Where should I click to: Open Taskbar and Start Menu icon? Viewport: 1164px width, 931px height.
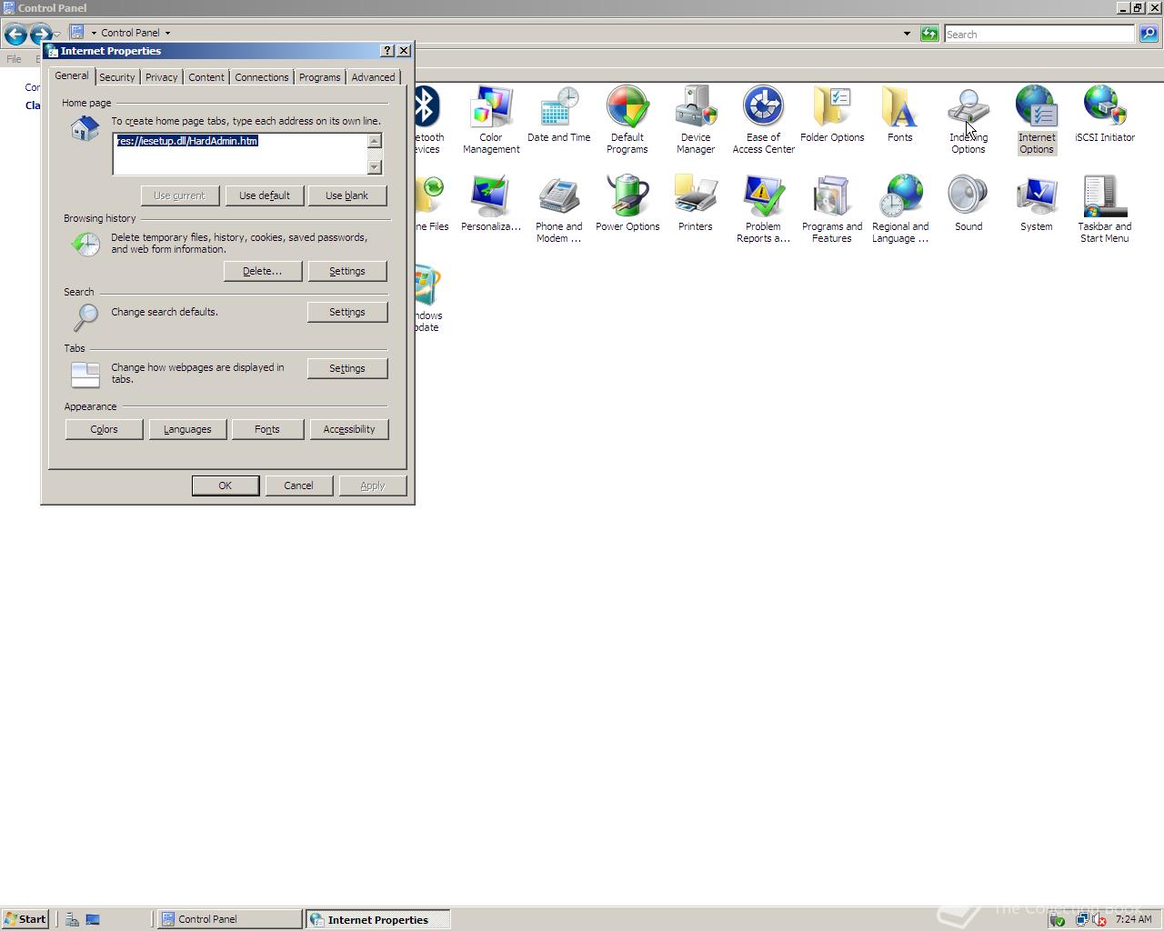coord(1104,209)
